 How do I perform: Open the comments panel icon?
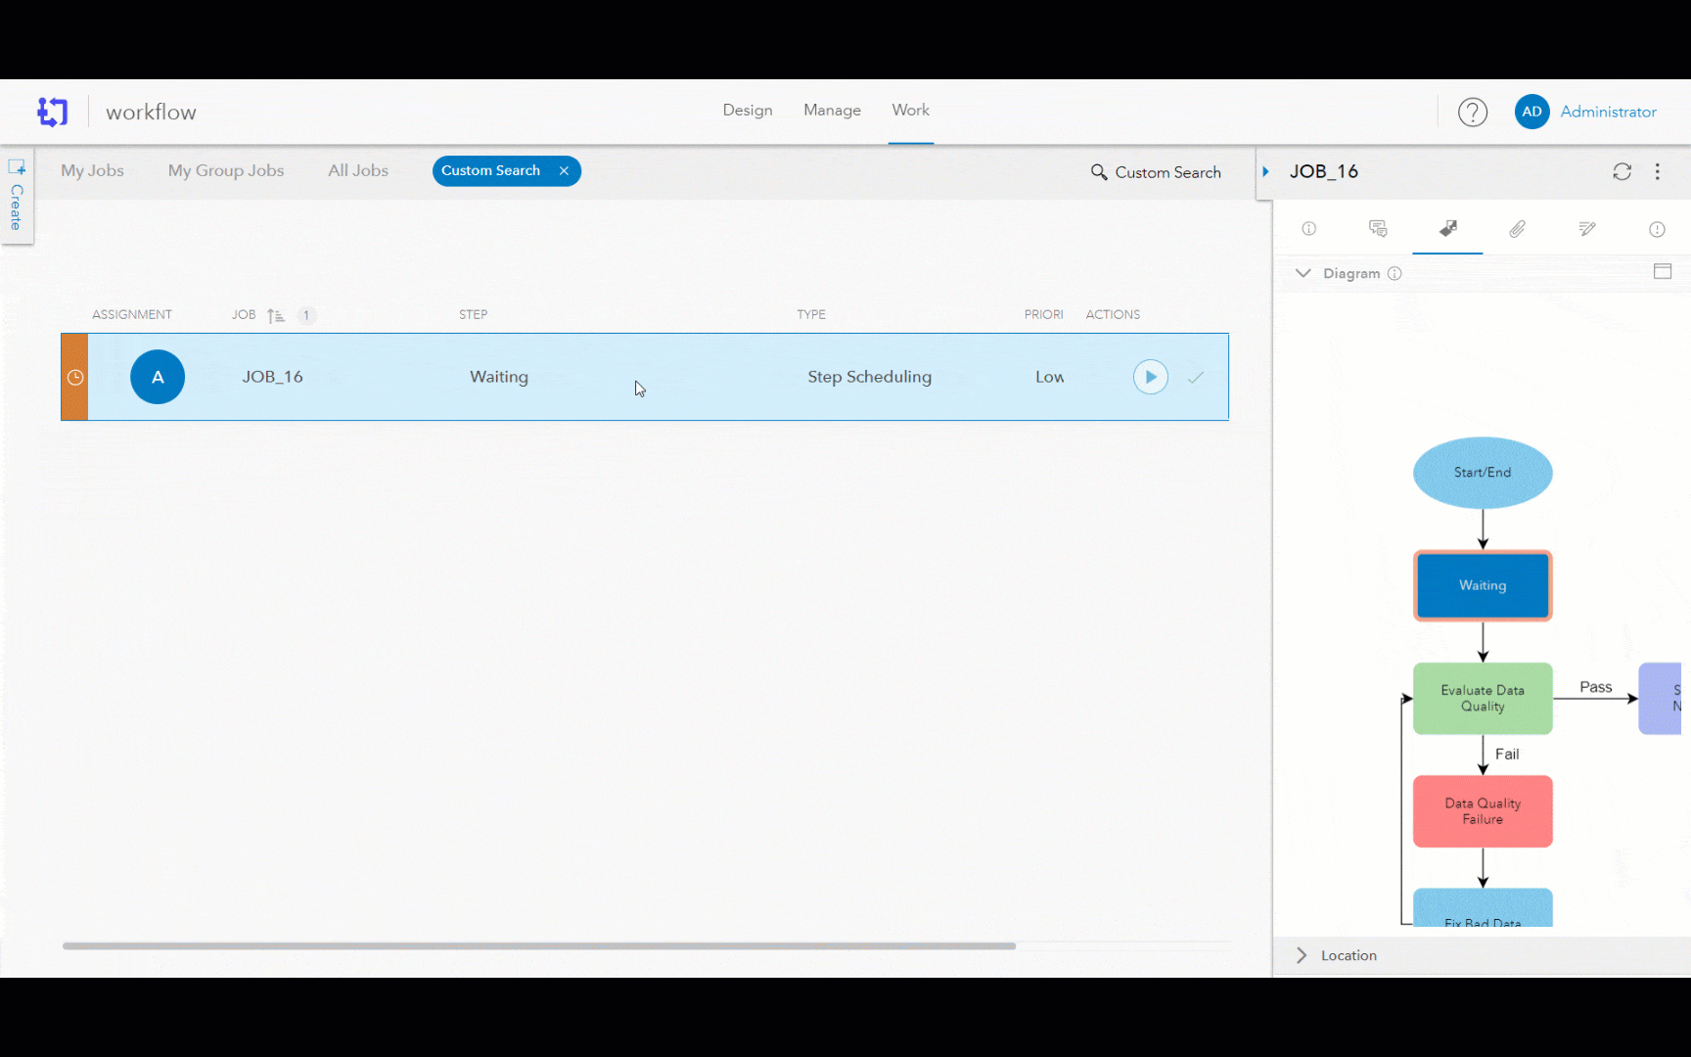pyautogui.click(x=1378, y=229)
